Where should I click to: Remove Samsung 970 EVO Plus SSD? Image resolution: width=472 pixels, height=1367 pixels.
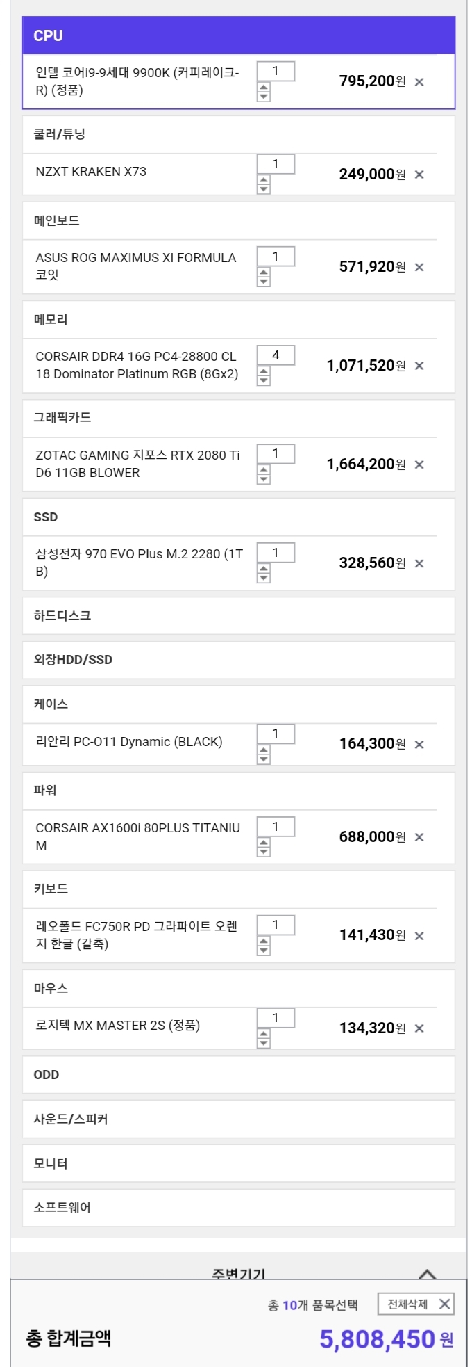(x=419, y=563)
